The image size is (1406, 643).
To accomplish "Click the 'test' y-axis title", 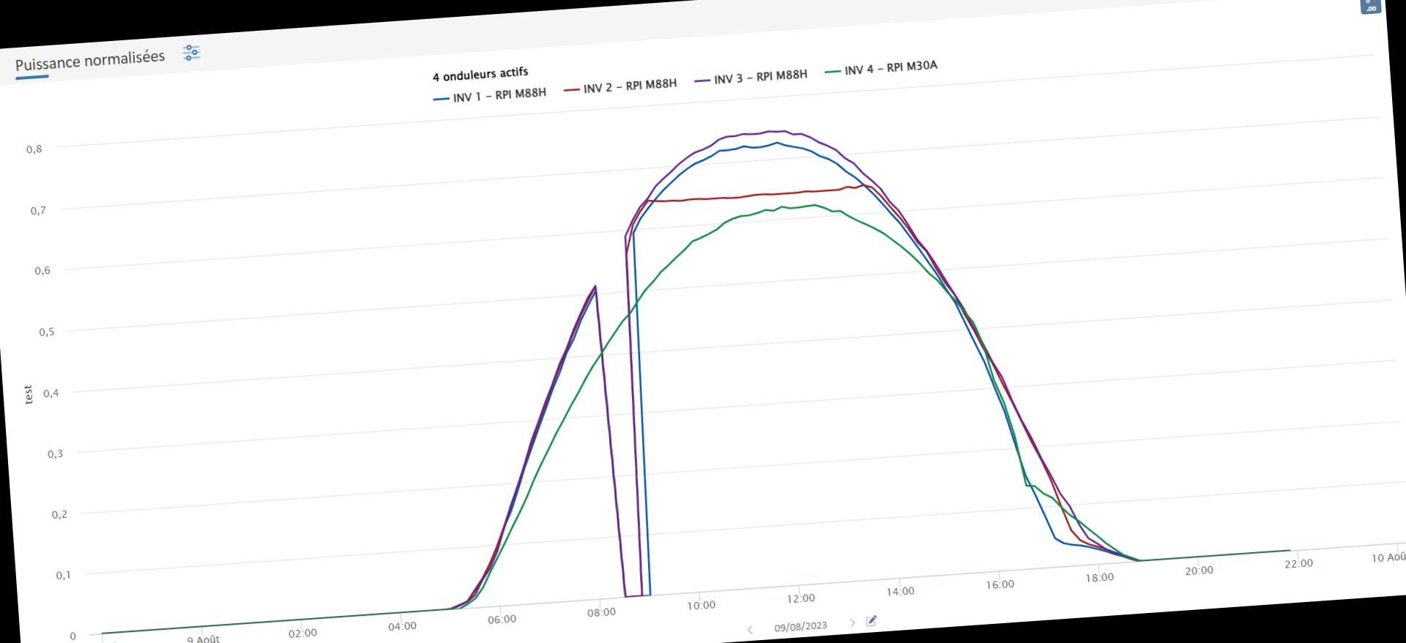I will (x=29, y=395).
